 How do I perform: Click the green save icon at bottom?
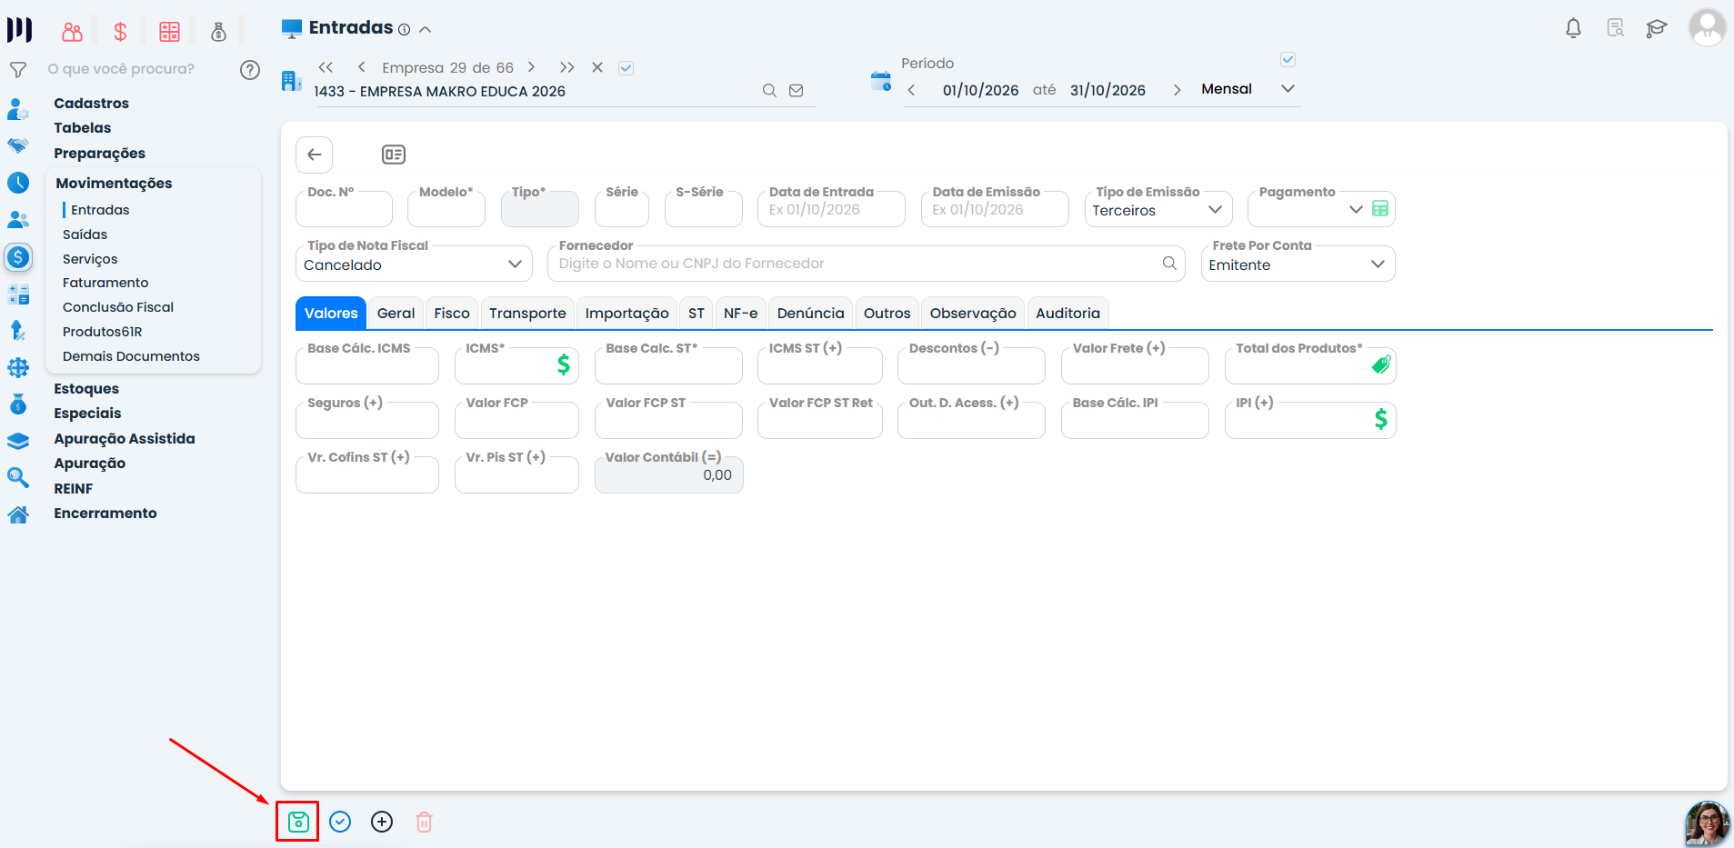point(298,822)
